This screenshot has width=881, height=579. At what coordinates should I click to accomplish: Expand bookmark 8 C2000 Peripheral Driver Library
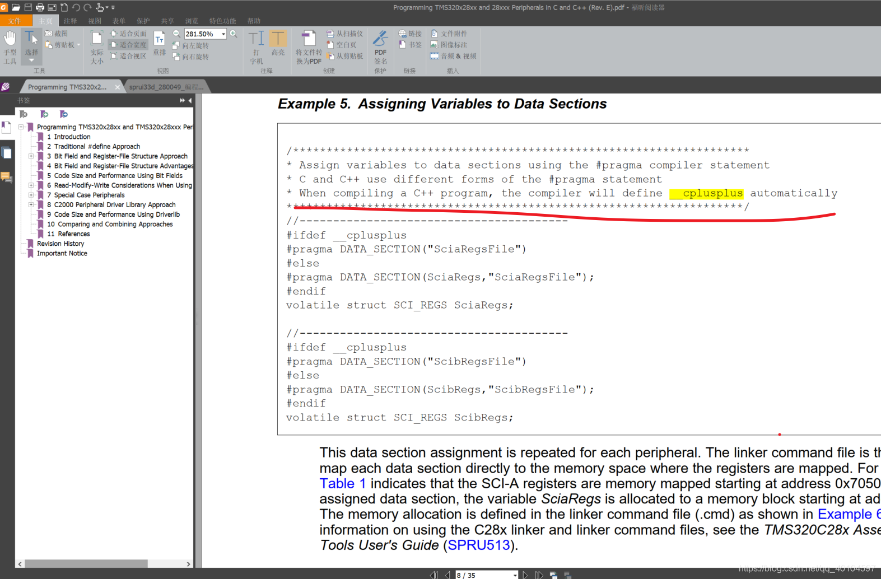[x=31, y=204]
